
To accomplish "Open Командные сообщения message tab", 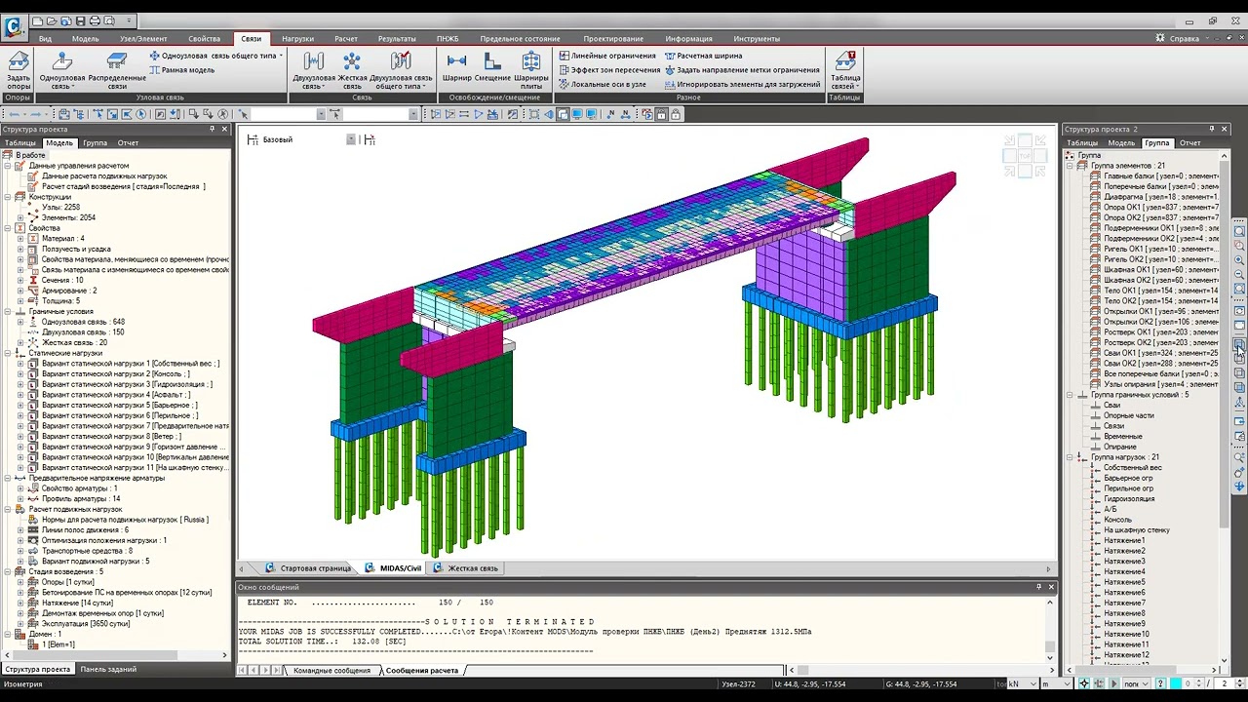I will pyautogui.click(x=331, y=670).
